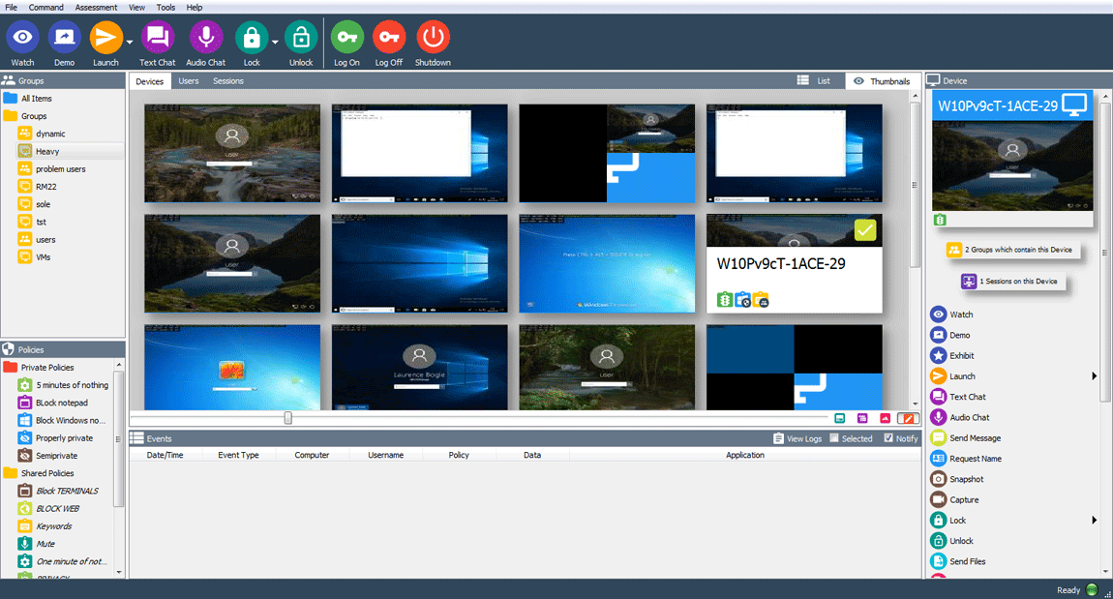Click the Watch icon in the top toolbar

22,38
